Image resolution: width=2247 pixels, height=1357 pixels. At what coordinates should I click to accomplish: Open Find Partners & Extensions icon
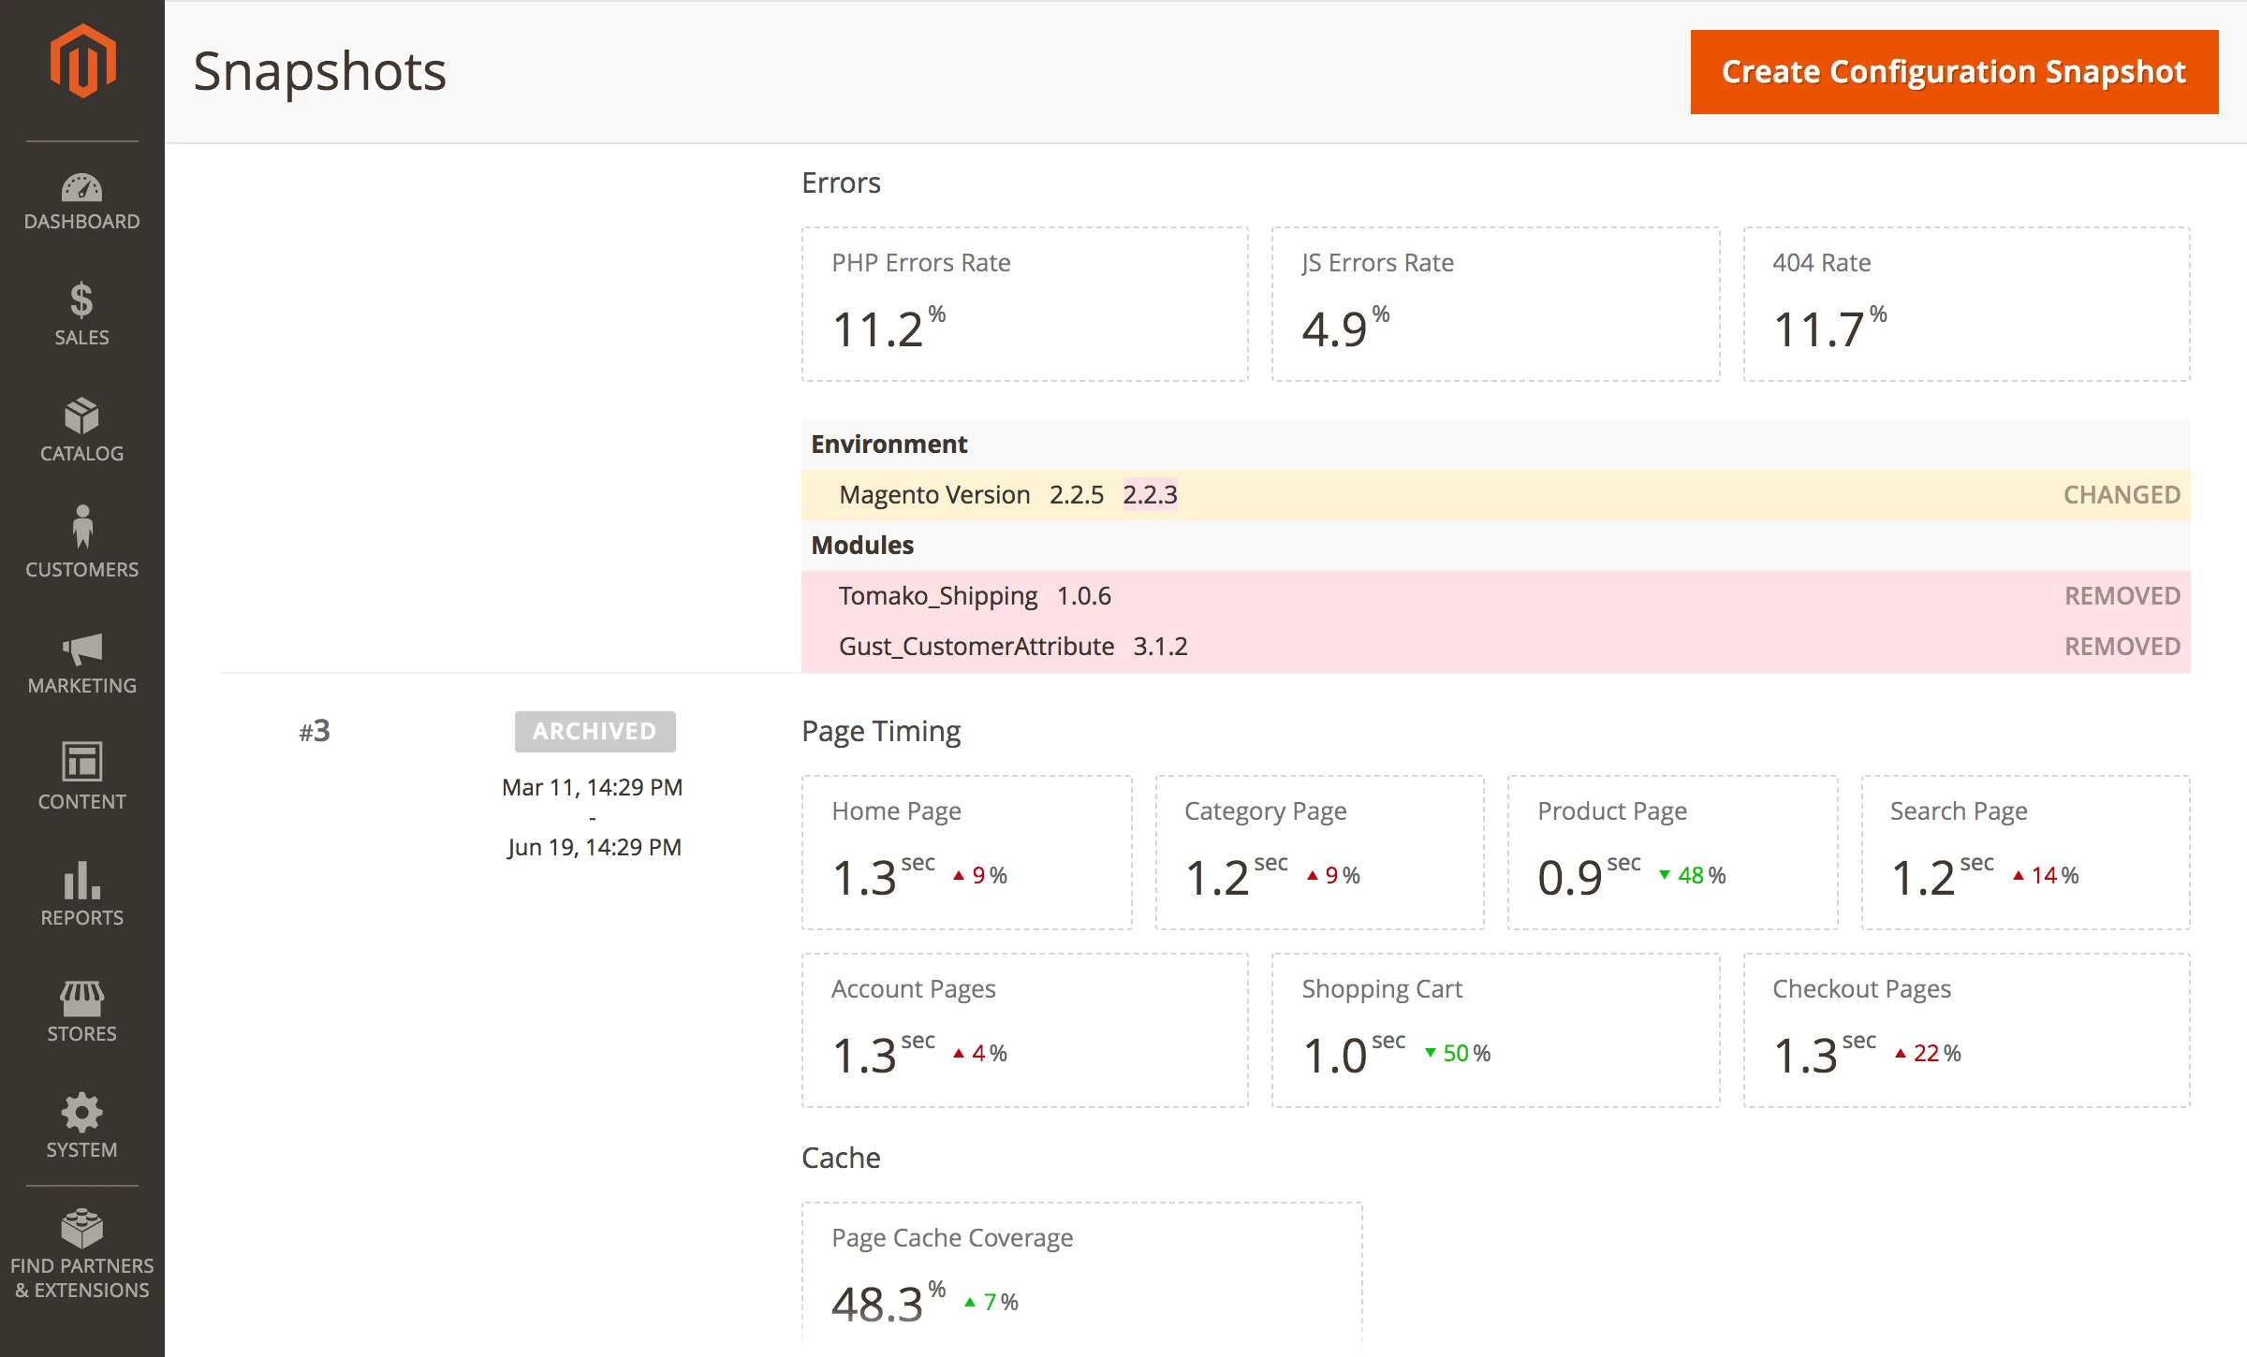[82, 1229]
